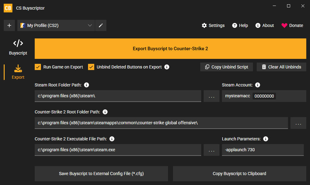
Task: Save Buyscript to External Config File
Action: [x=101, y=174]
